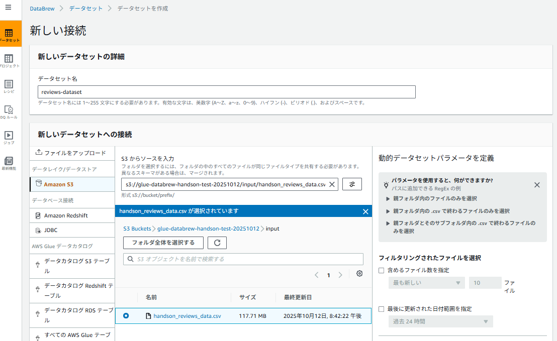Open S3 Buckets breadcrumb link
557x341 pixels.
click(x=137, y=229)
